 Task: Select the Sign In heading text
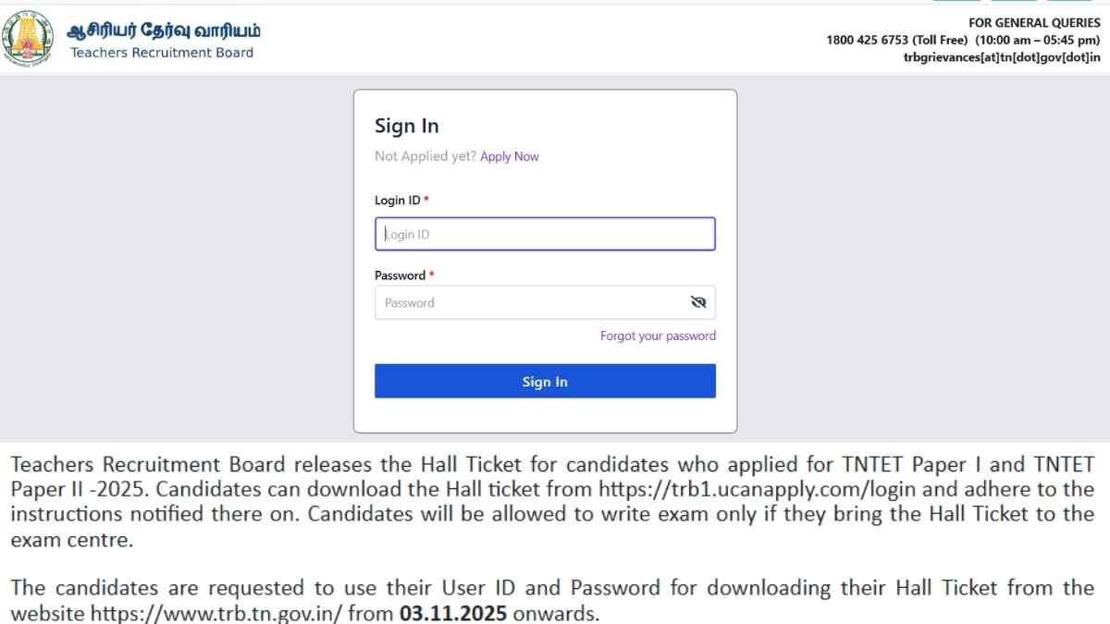click(407, 126)
